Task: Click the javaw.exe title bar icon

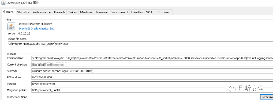Action: pos(3,3)
